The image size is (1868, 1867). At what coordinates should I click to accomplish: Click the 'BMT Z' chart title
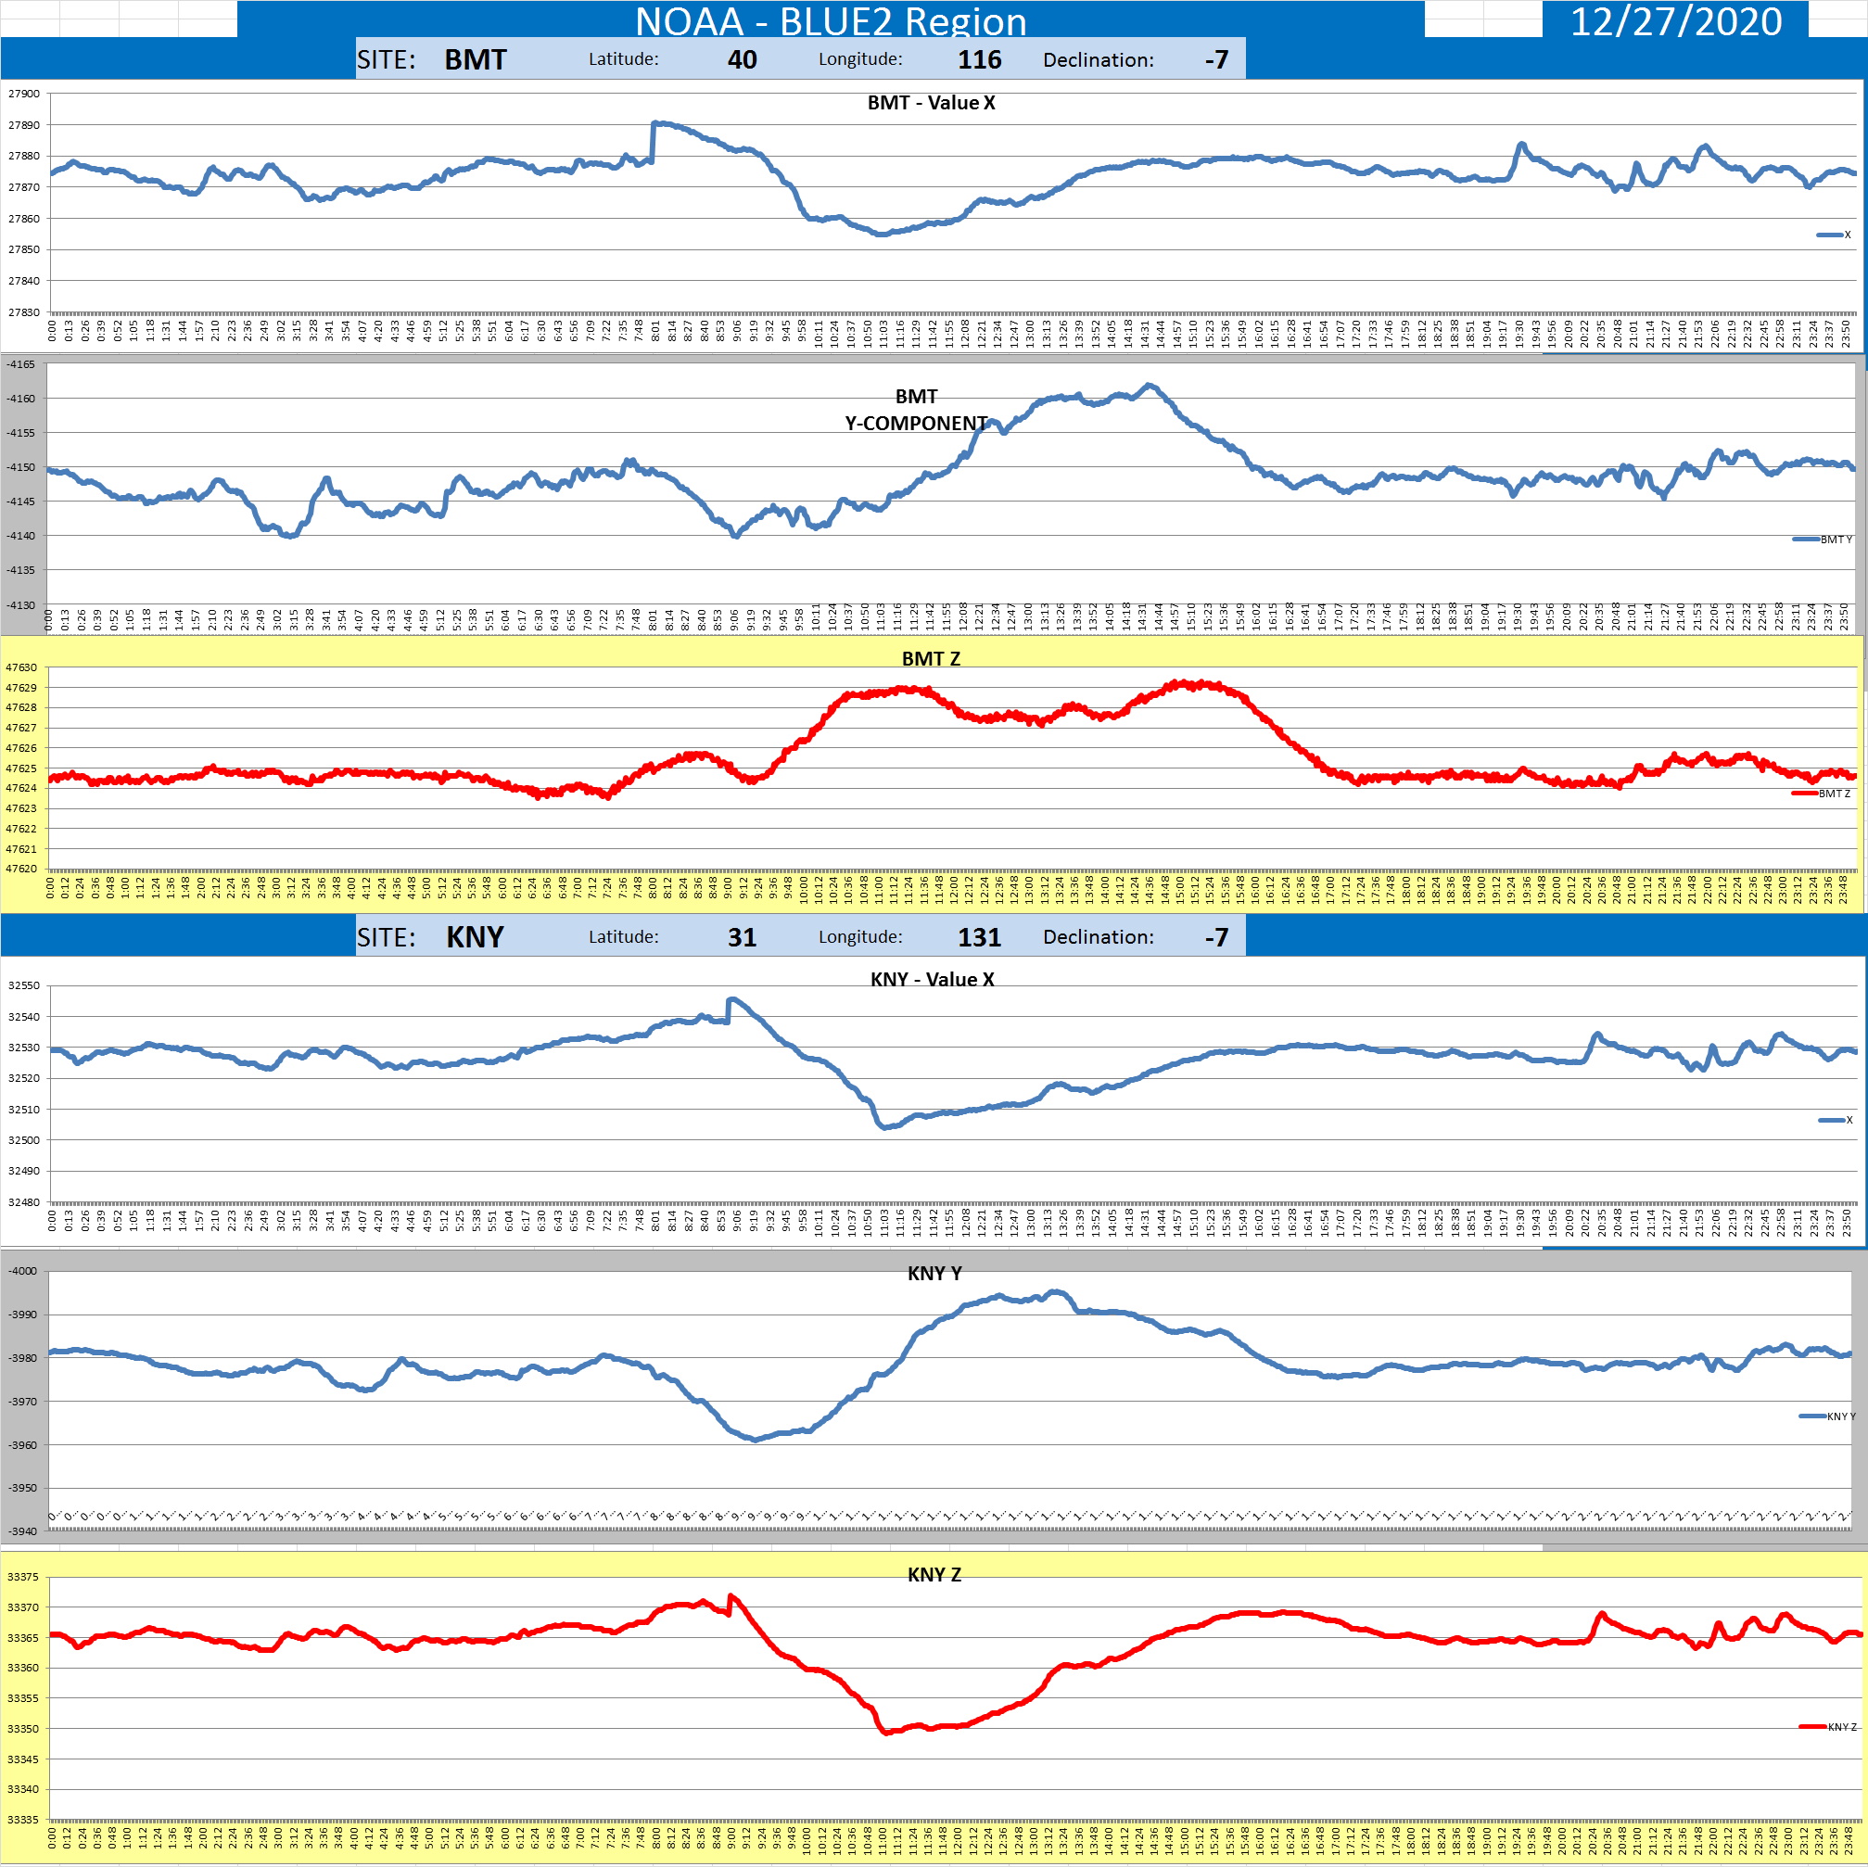coord(930,658)
